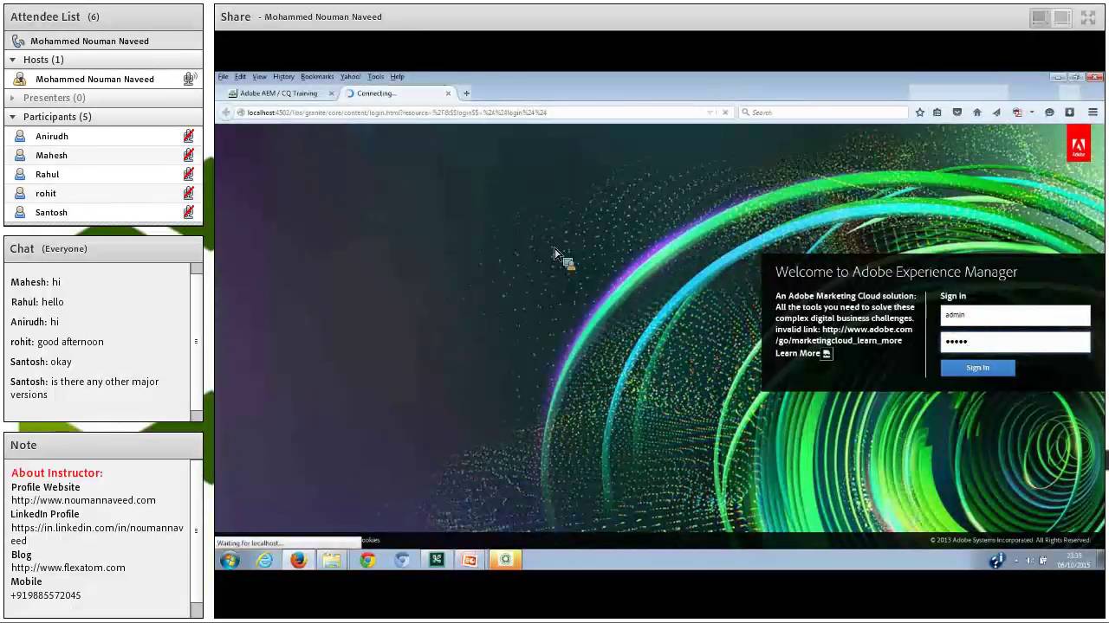Toggle Santosh's muted microphone icon
Image resolution: width=1109 pixels, height=623 pixels.
[x=188, y=212]
